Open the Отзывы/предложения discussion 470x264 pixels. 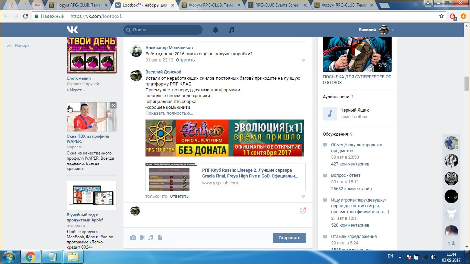tap(354, 237)
